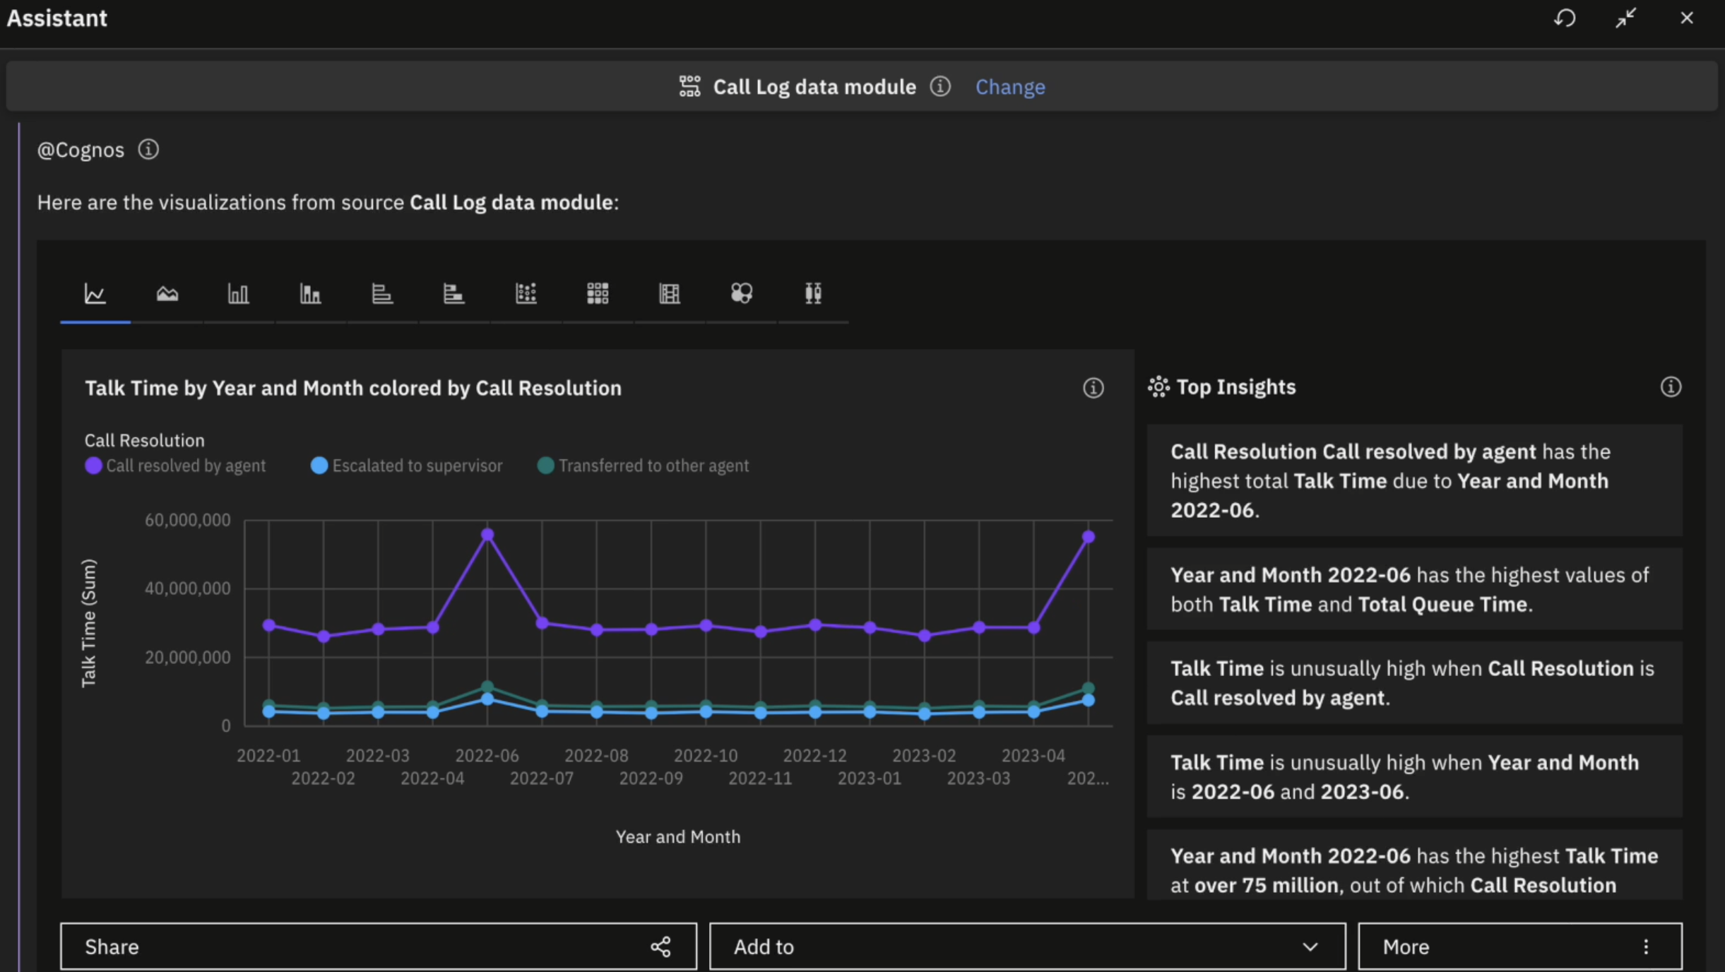1725x972 pixels.
Task: Toggle the Transferred to other agent legend series
Action: [x=641, y=465]
